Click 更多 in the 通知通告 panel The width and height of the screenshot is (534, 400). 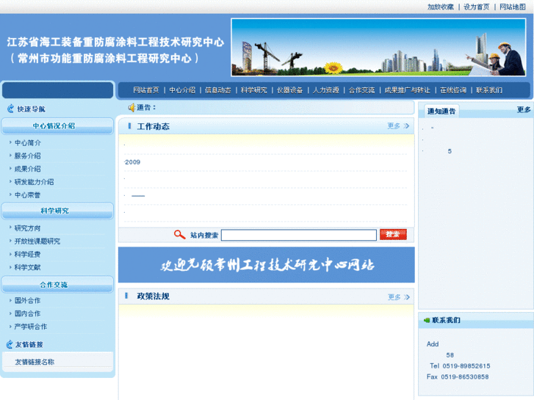pos(524,109)
